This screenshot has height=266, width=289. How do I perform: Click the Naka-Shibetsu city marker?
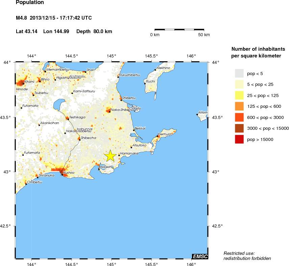click(110, 112)
